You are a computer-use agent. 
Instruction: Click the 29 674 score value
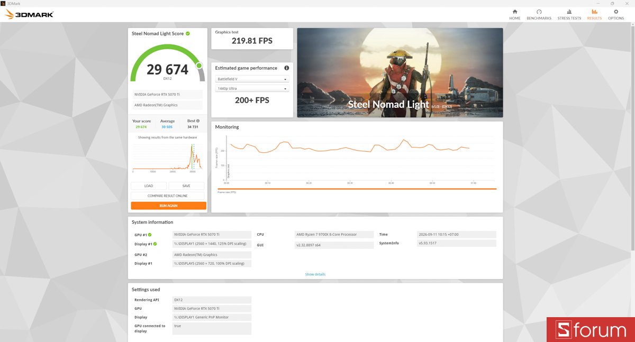point(167,69)
